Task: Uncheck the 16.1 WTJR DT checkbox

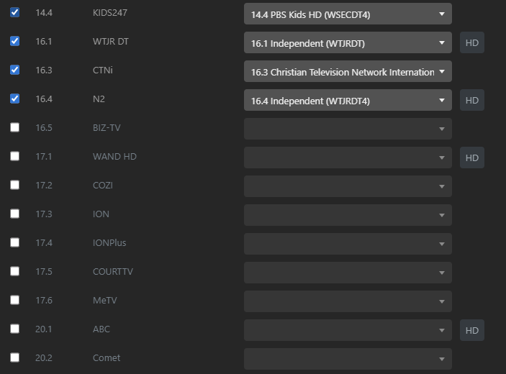Action: click(x=15, y=41)
